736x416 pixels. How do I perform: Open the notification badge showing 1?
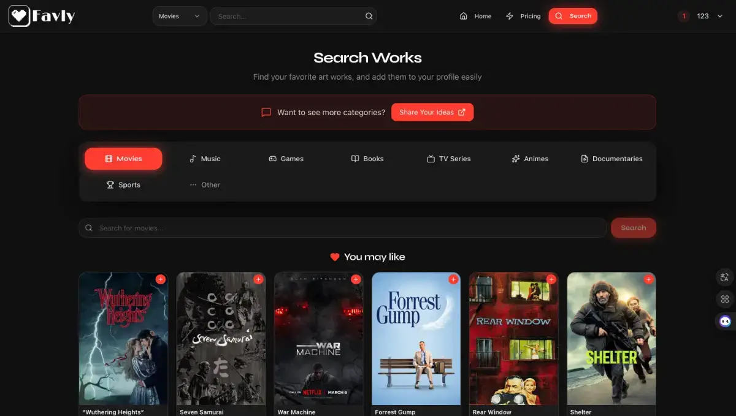point(684,16)
